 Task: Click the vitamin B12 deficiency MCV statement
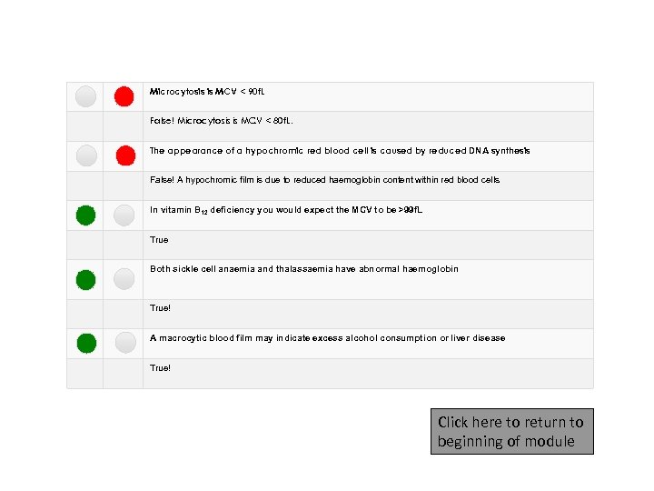pyautogui.click(x=286, y=211)
